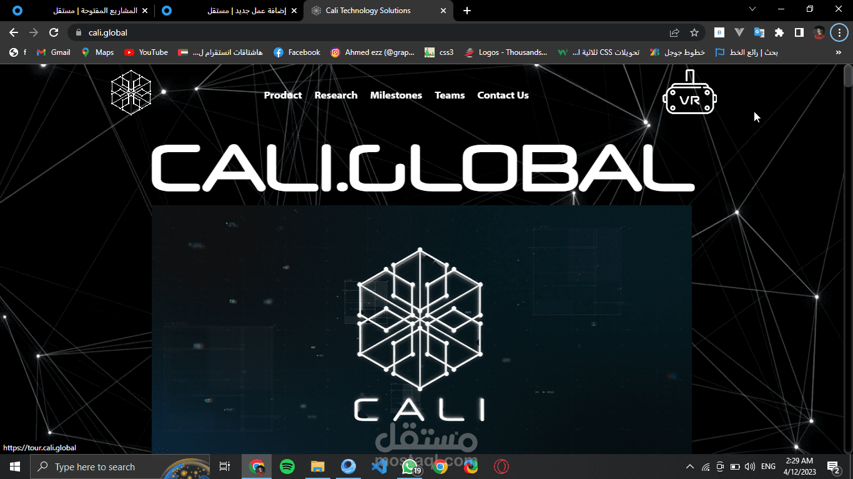This screenshot has width=853, height=479.
Task: Click the CALI logo video panel
Action: 422,329
